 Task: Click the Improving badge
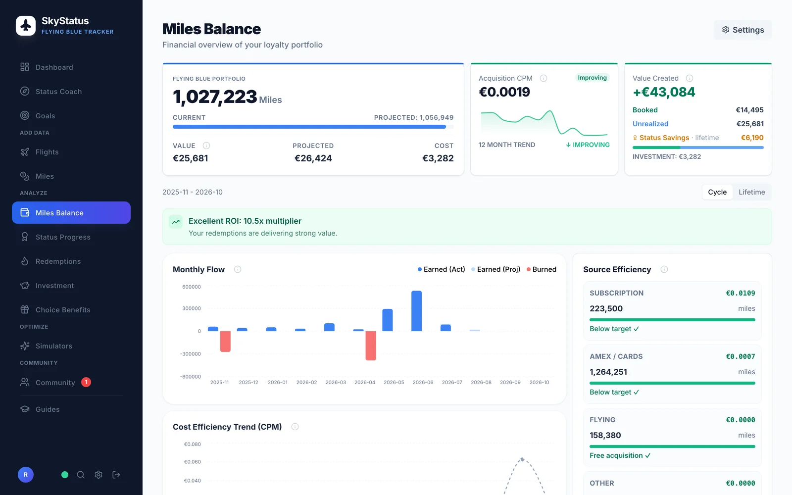click(x=592, y=78)
